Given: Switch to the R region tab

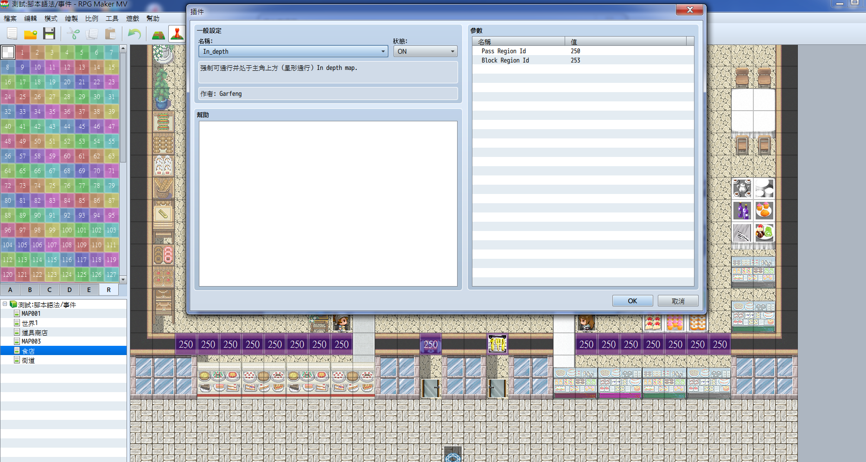Looking at the screenshot, I should coord(109,290).
